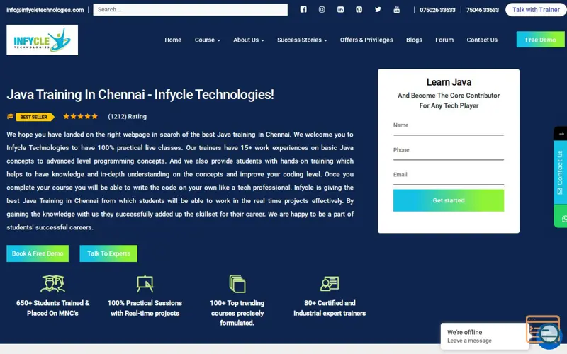Click 100% Practical Sessions text
This screenshot has height=354, width=567.
click(145, 308)
